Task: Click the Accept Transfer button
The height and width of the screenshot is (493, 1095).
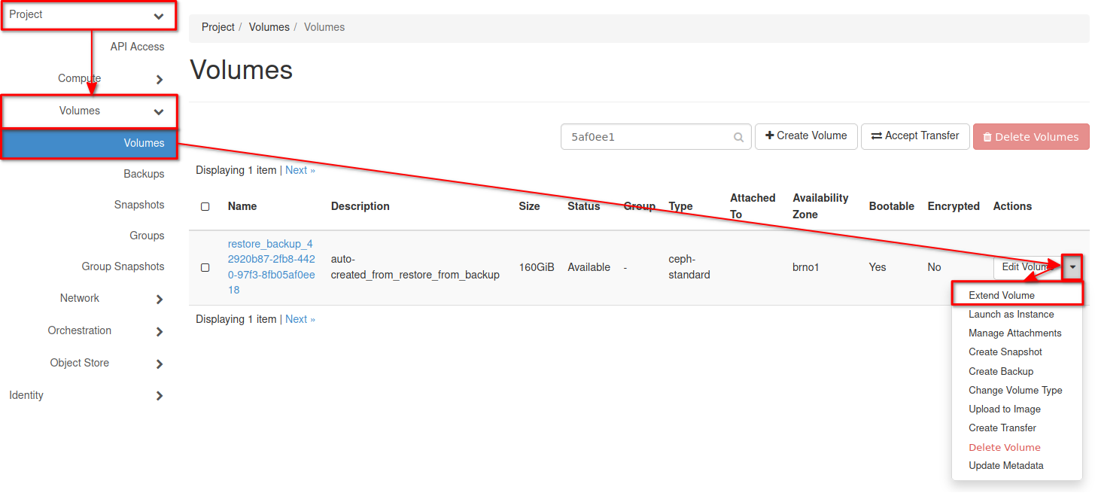Action: [x=914, y=136]
